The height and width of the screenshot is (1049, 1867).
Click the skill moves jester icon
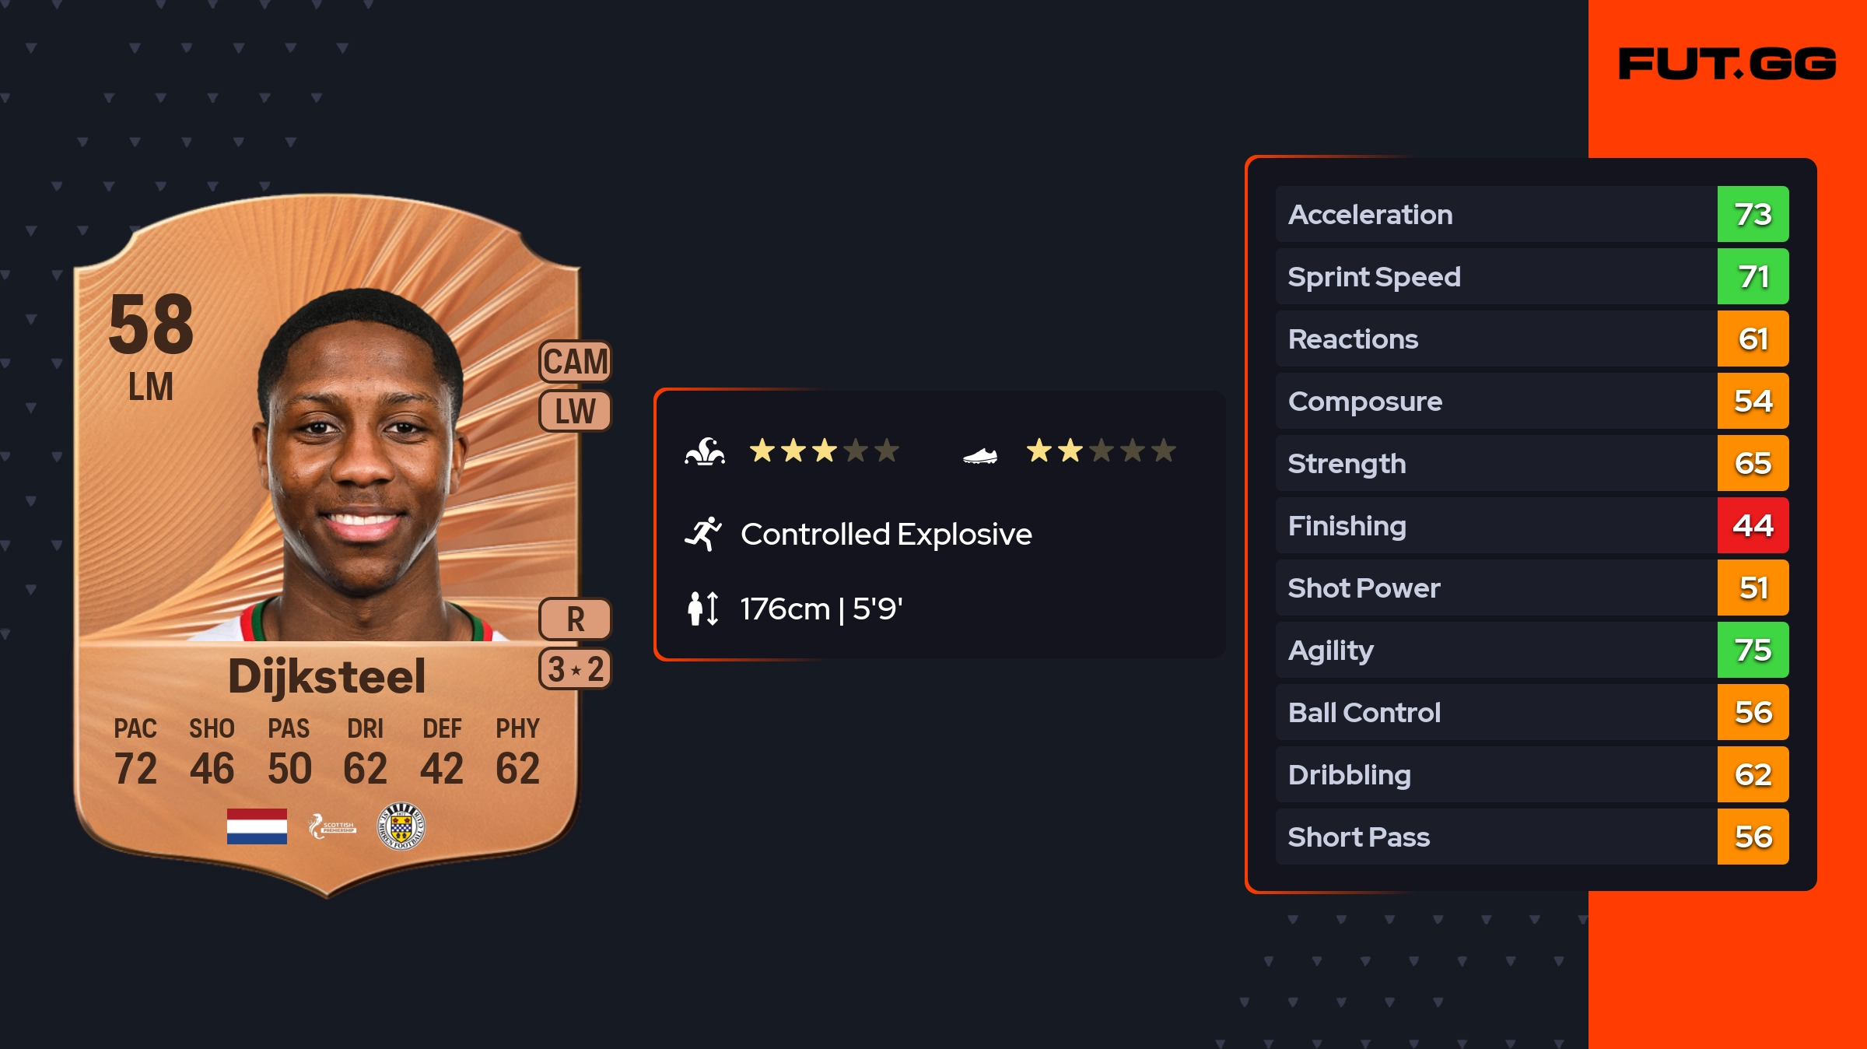[705, 451]
